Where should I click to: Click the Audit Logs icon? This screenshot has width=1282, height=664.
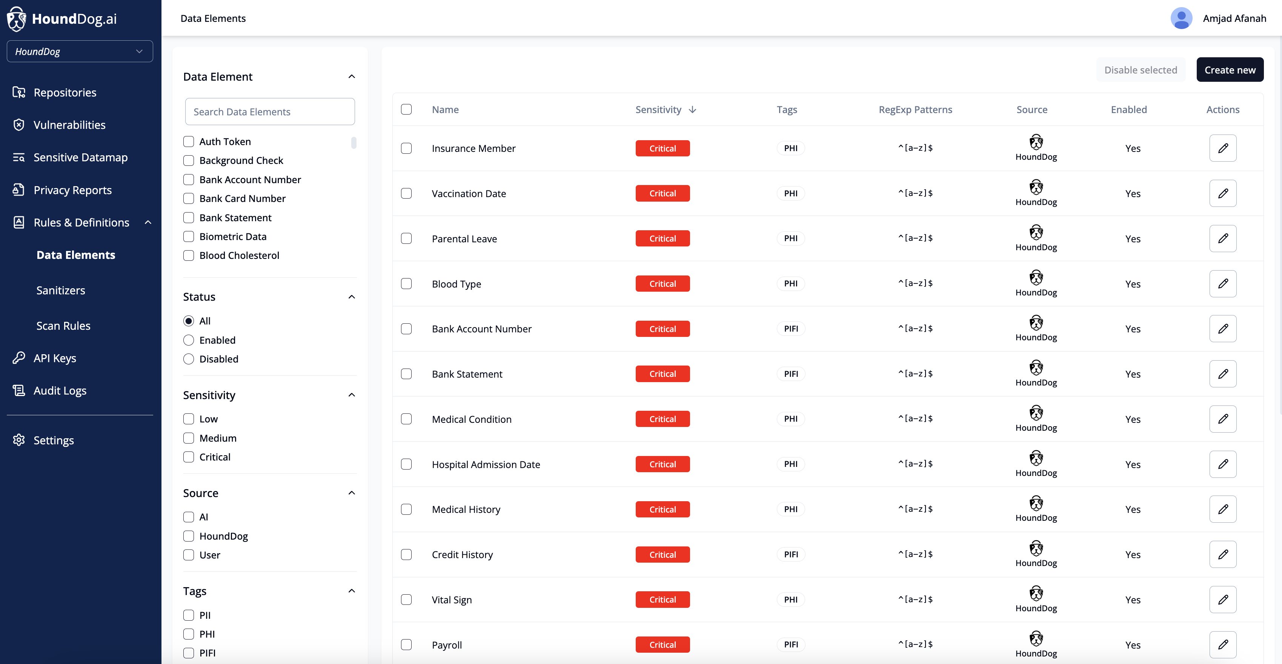(x=19, y=391)
